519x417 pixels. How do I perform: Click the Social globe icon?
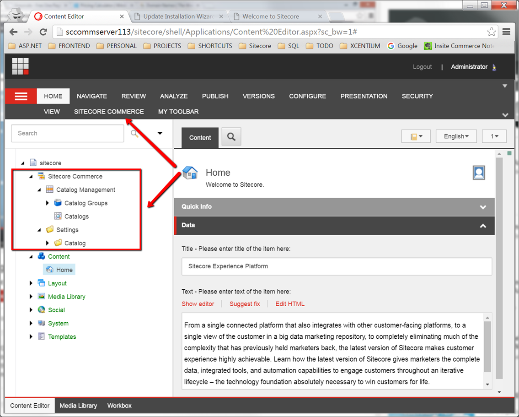[41, 310]
